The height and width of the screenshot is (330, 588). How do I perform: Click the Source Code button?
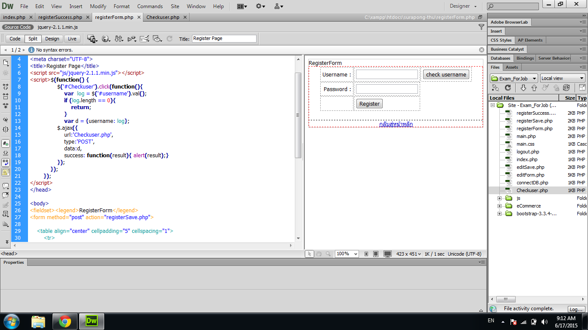coord(18,27)
